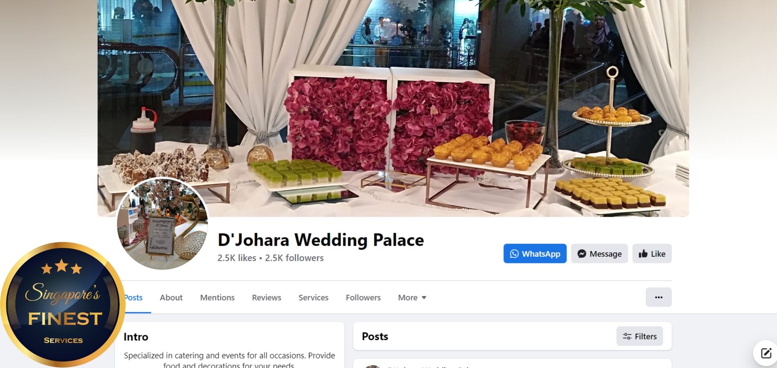
Task: Open the Mentions tab
Action: pos(217,298)
